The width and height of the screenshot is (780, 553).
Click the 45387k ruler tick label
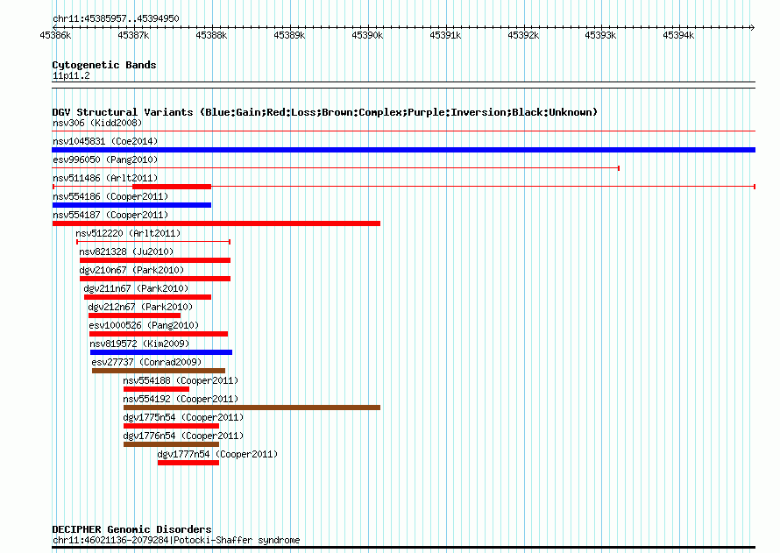pos(133,35)
